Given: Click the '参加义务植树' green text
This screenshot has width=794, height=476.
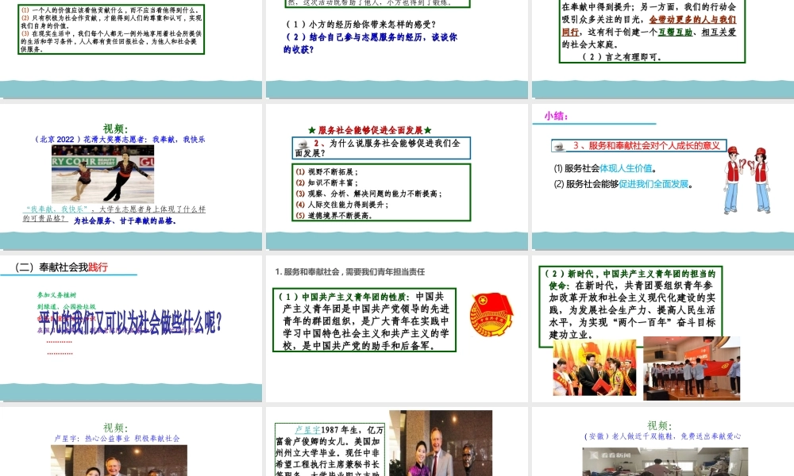Looking at the screenshot, I should (x=56, y=295).
